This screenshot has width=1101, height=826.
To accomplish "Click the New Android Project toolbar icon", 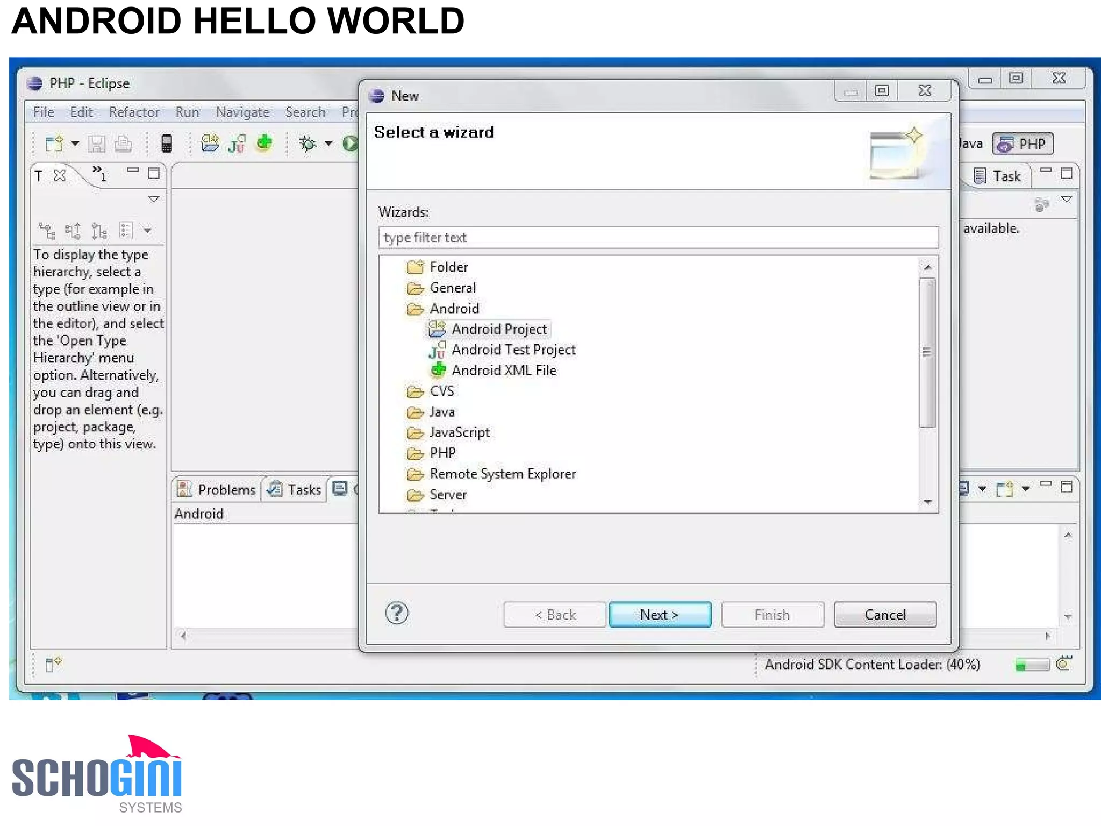I will pos(210,143).
